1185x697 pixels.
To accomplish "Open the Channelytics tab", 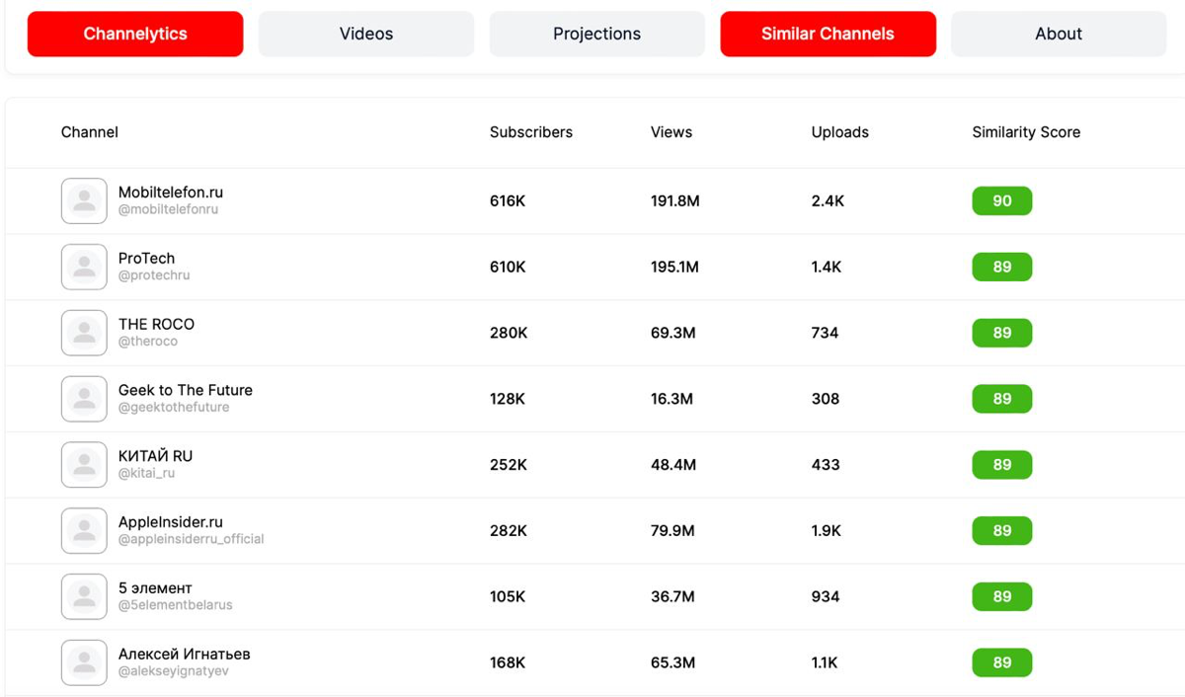I will coord(135,34).
